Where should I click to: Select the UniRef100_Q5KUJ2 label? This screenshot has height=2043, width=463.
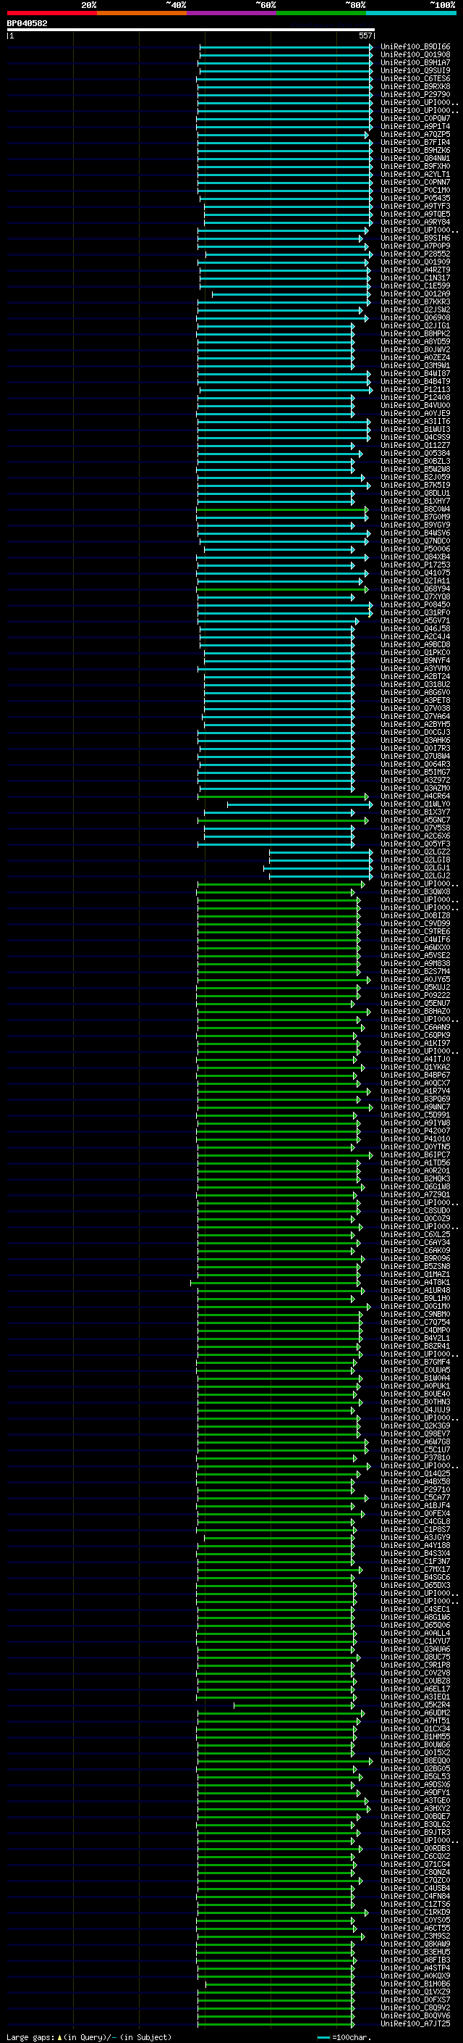click(415, 987)
